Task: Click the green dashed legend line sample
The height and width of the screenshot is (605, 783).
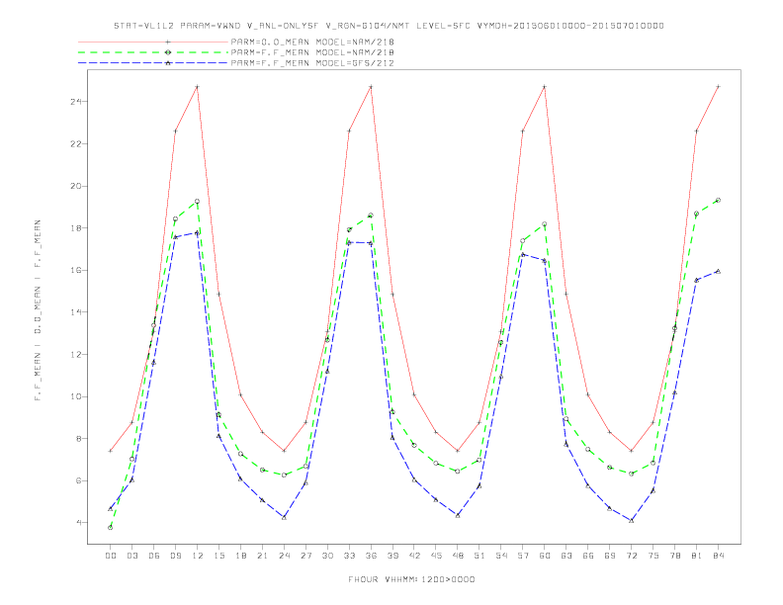Action: (x=153, y=52)
